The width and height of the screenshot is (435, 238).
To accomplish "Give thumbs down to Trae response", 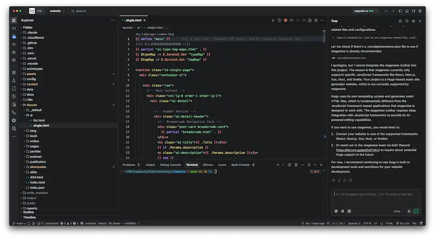I will [x=350, y=180].
